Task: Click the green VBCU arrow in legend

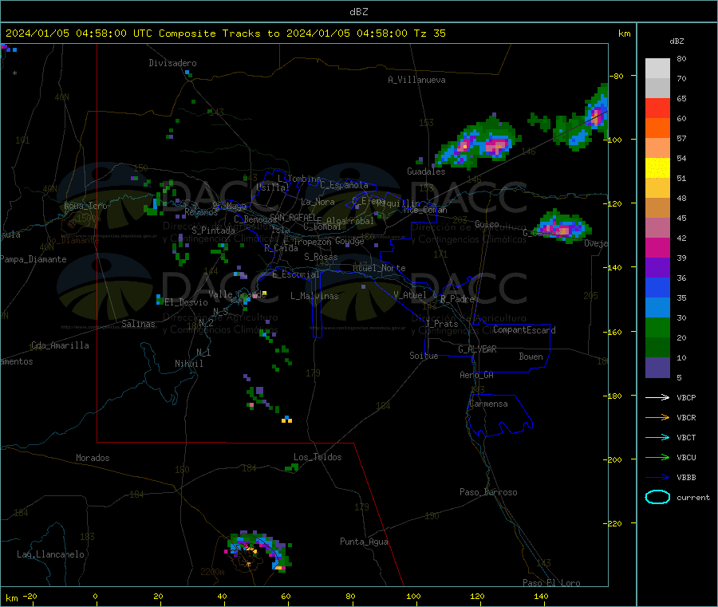Action: (657, 457)
